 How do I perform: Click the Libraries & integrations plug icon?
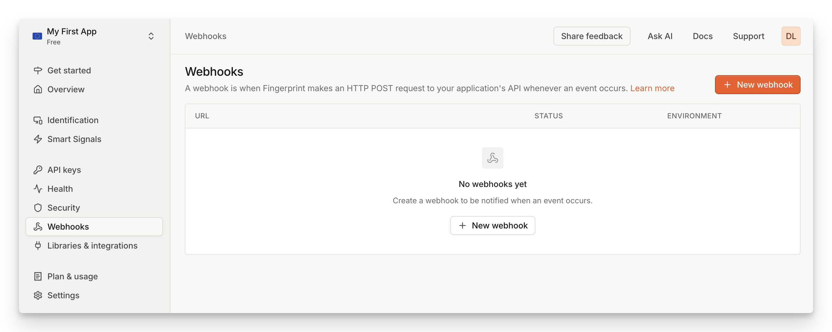click(38, 246)
